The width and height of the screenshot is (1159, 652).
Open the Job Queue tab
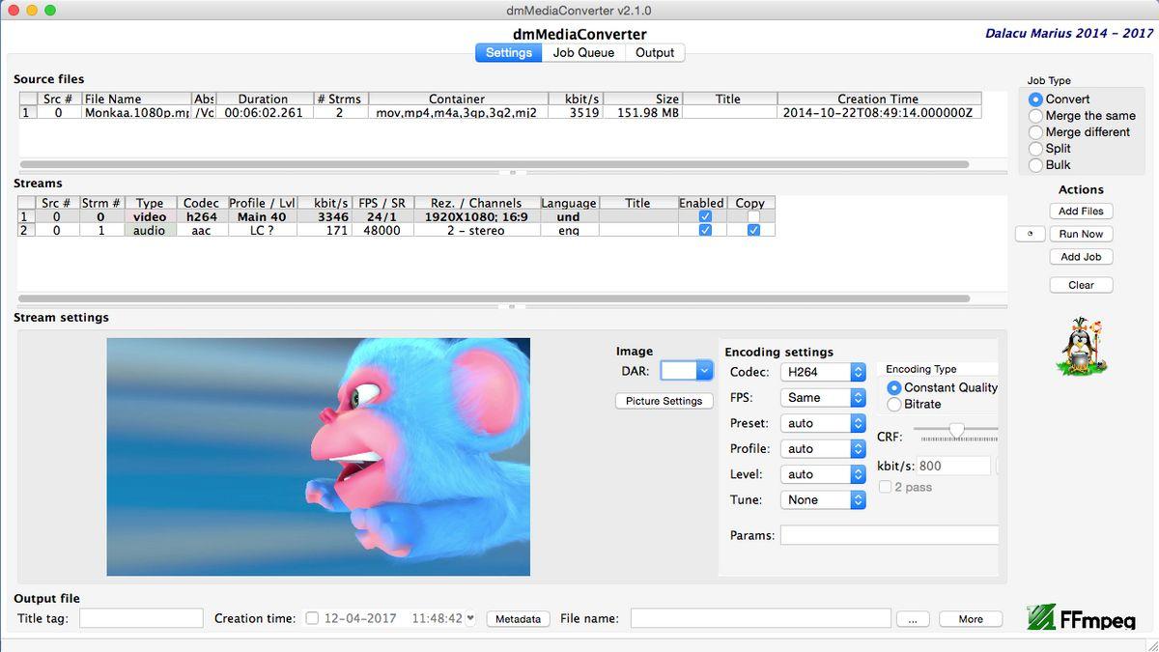click(583, 53)
